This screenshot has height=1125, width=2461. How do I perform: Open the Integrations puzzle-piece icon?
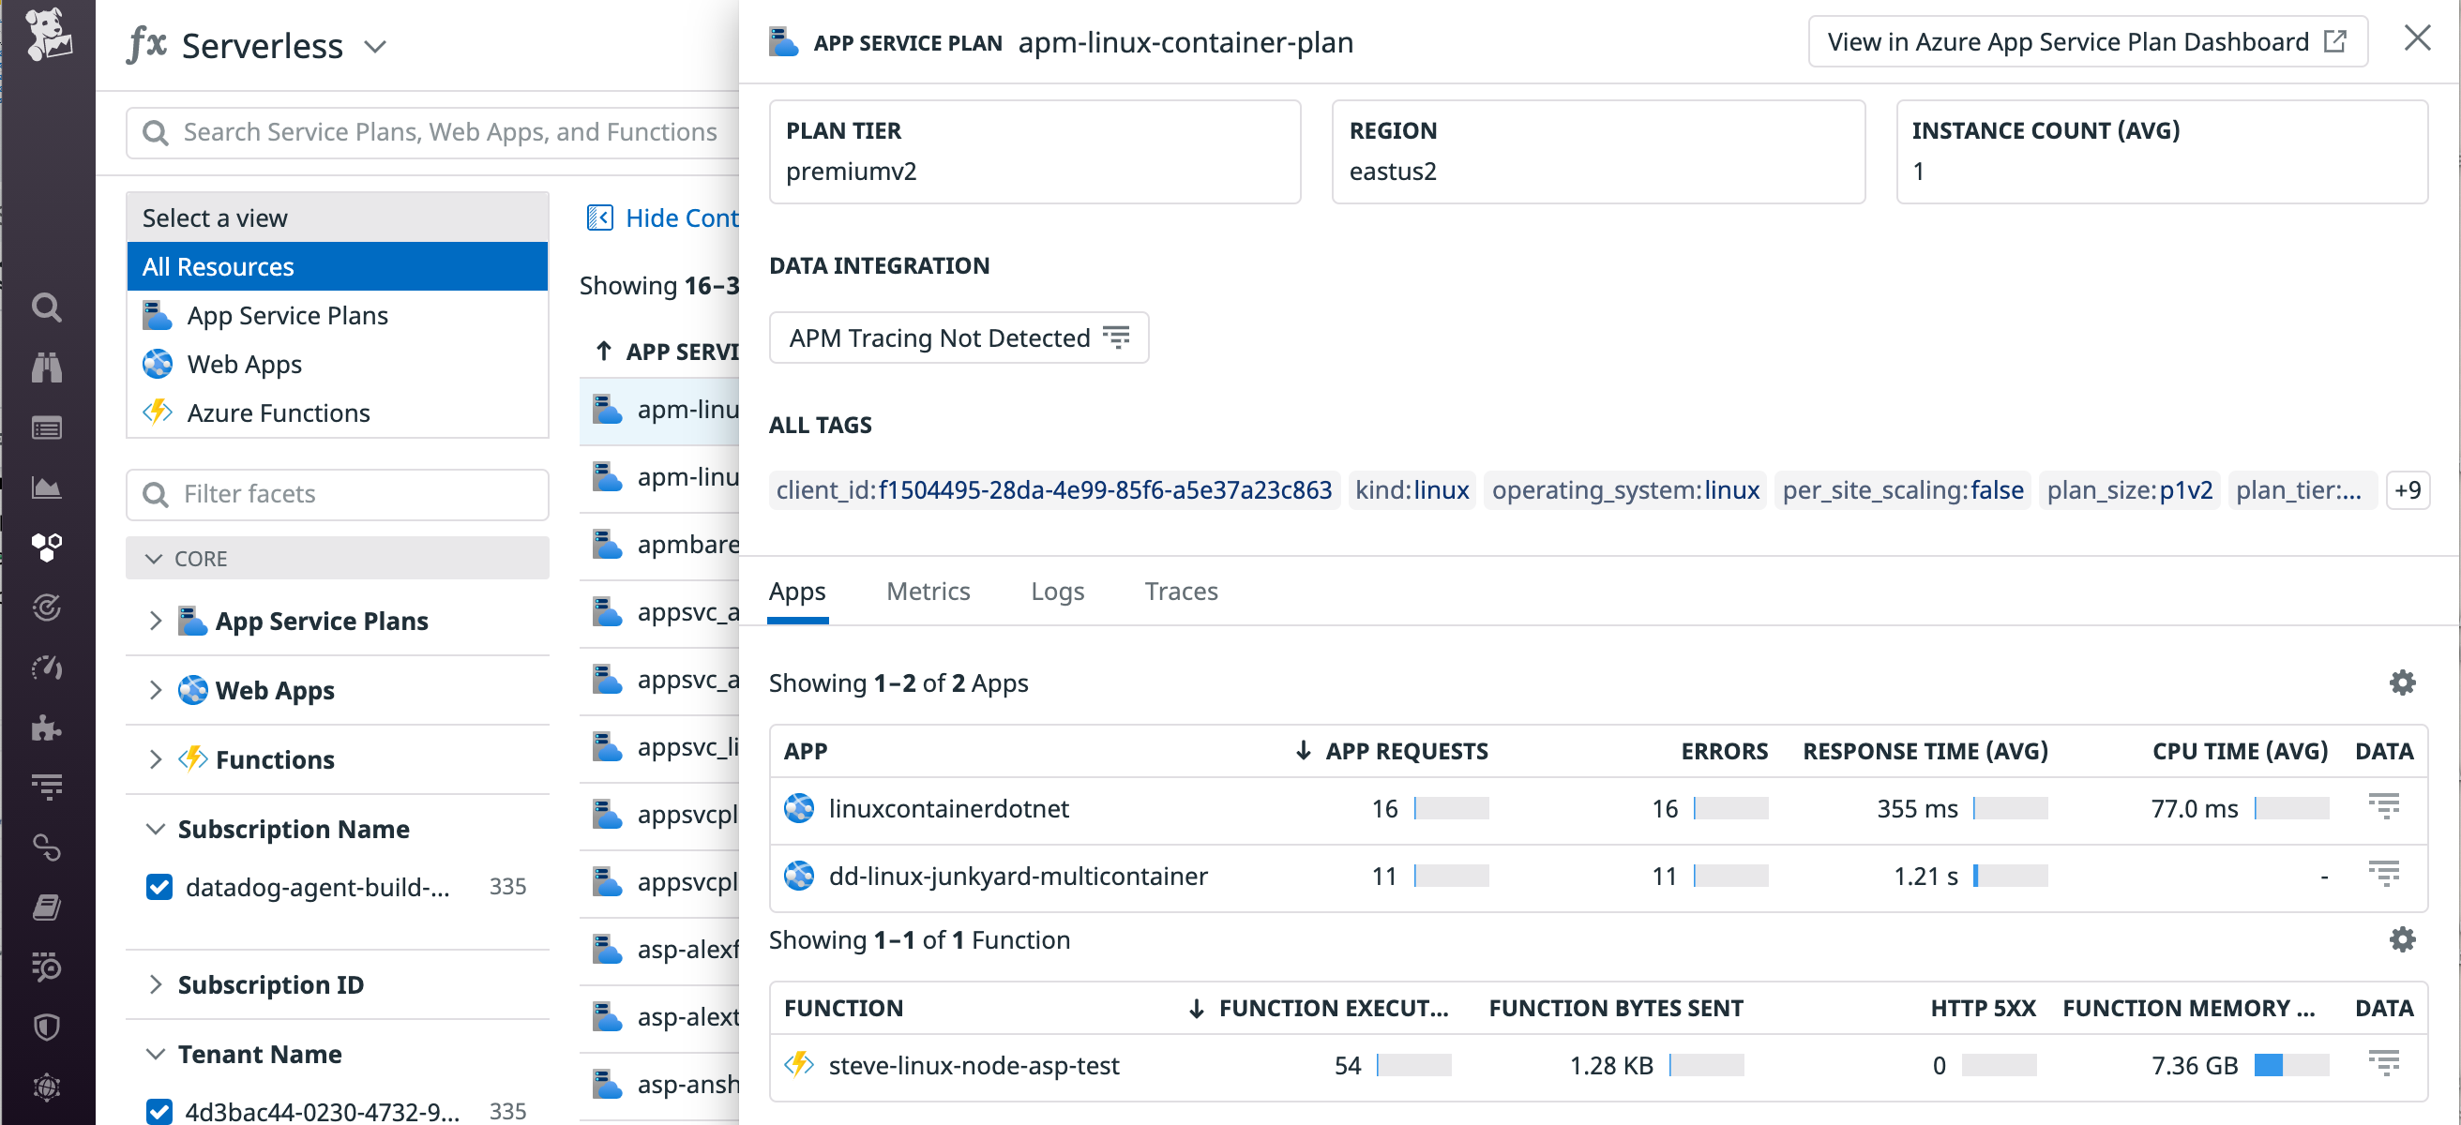tap(47, 728)
